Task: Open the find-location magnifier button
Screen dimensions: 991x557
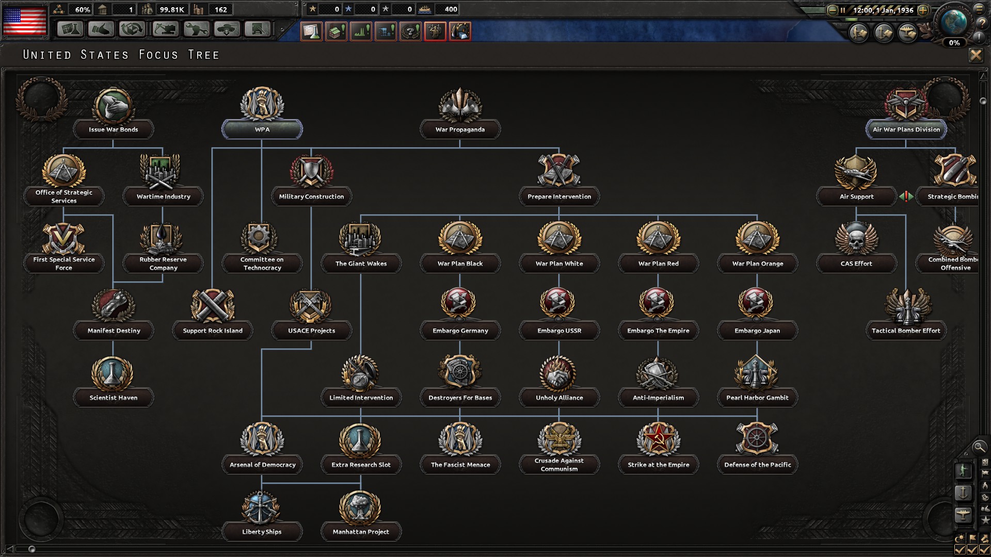Action: click(979, 447)
